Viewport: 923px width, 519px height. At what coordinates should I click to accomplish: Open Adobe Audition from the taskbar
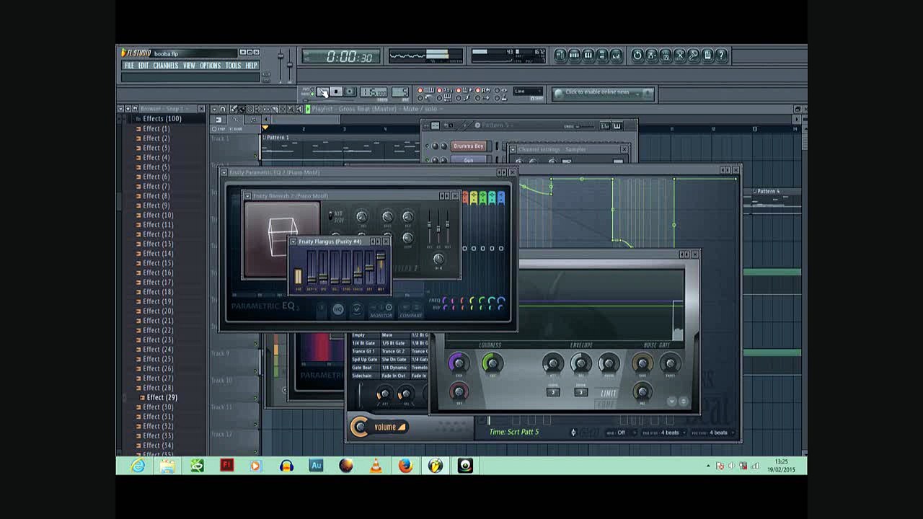point(316,466)
